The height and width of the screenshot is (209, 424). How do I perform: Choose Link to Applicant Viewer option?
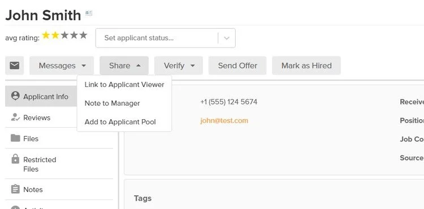pos(124,85)
